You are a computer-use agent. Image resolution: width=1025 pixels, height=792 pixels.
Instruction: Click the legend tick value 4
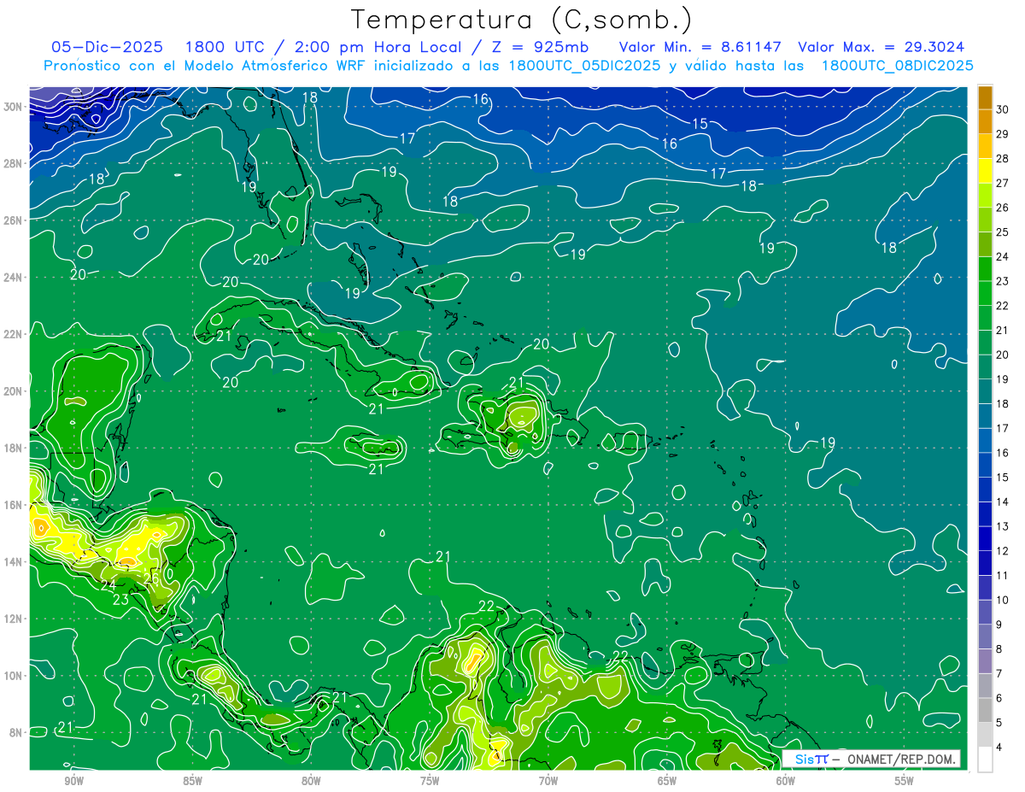[999, 748]
